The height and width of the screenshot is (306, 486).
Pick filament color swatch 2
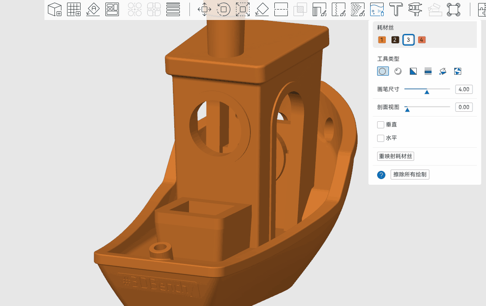395,40
